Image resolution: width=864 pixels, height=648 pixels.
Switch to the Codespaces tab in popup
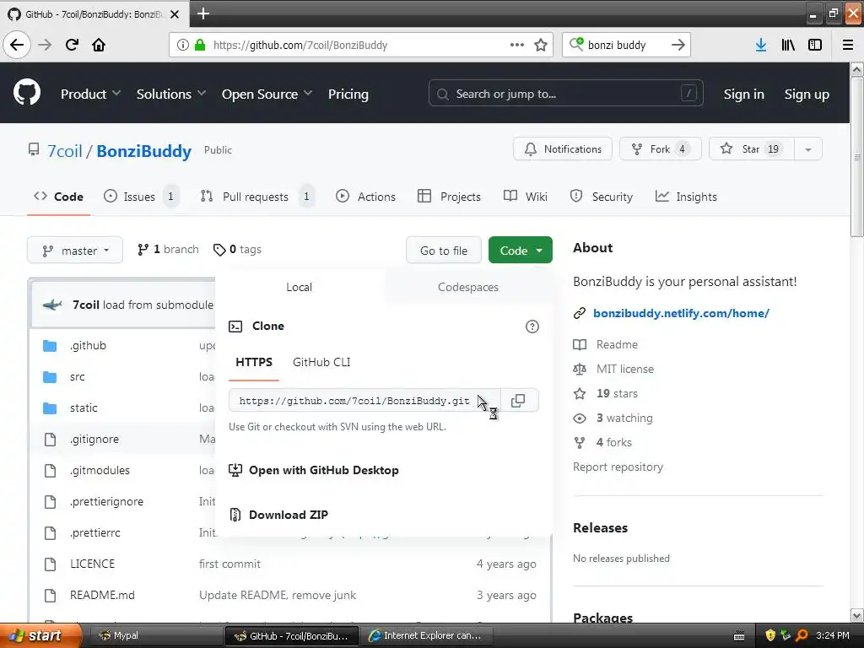coord(467,287)
